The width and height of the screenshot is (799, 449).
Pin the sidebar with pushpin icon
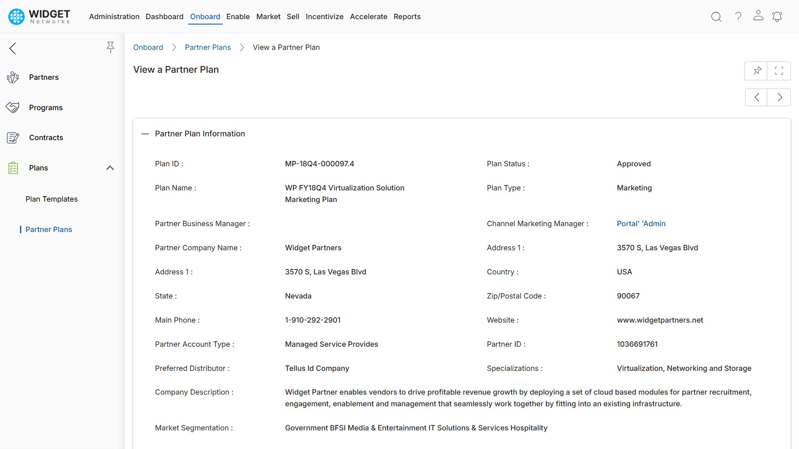(x=110, y=47)
